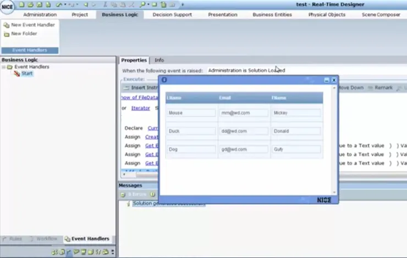Click New Event Handler in ribbon
This screenshot has width=407, height=258.
29,25
